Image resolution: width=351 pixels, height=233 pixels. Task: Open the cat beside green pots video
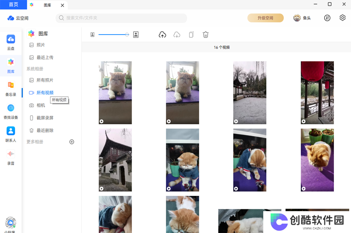click(317, 160)
